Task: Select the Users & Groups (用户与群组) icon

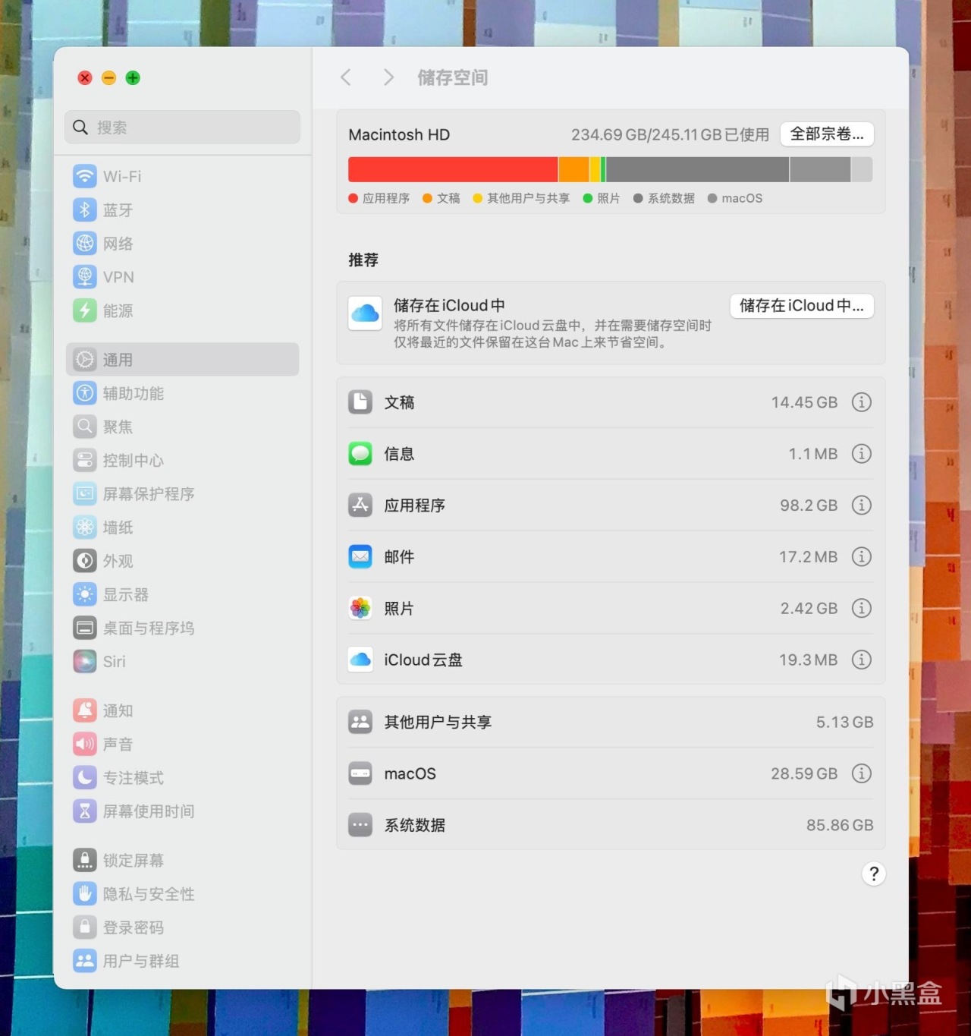Action: coord(85,961)
